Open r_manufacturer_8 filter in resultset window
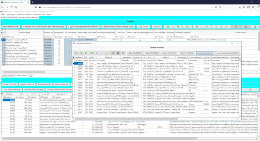 tap(196, 61)
